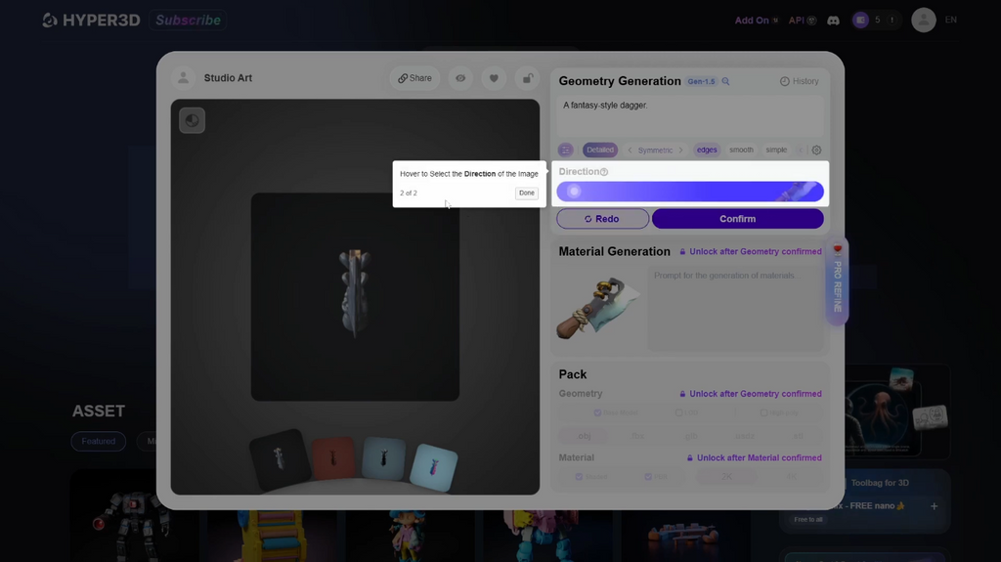Click the Confirm button
Screen dimensions: 1001x562
pyautogui.click(x=737, y=218)
